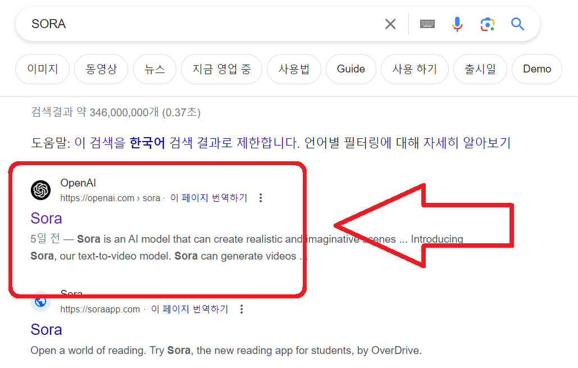Select the 사용법 filter chip
The image size is (578, 368).
[x=294, y=69]
